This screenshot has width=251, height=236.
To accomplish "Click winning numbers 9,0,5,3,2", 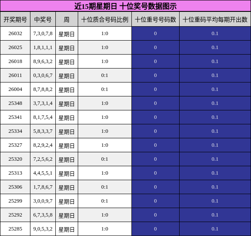I will click(43, 229).
